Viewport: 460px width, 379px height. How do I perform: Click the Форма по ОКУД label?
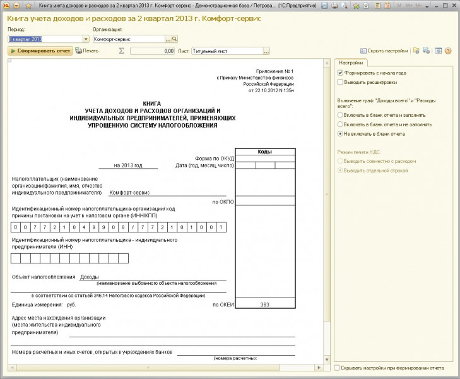coord(215,159)
